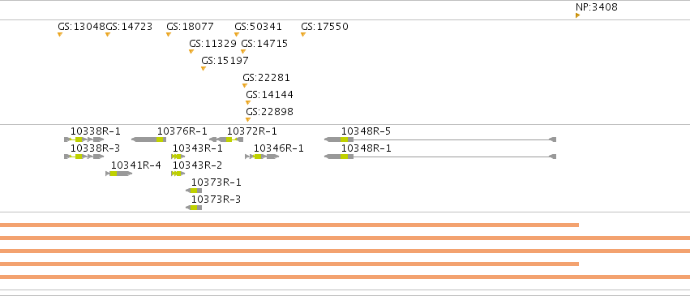Select the GS:13048 insertion marker
The image size is (690, 296).
[60, 34]
